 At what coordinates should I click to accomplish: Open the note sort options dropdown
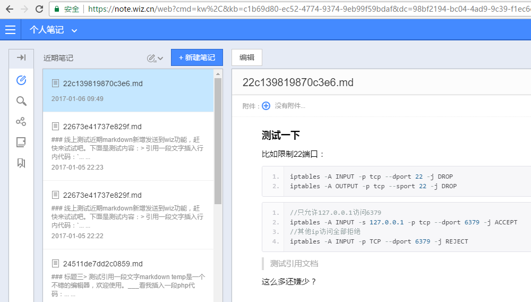click(x=155, y=58)
